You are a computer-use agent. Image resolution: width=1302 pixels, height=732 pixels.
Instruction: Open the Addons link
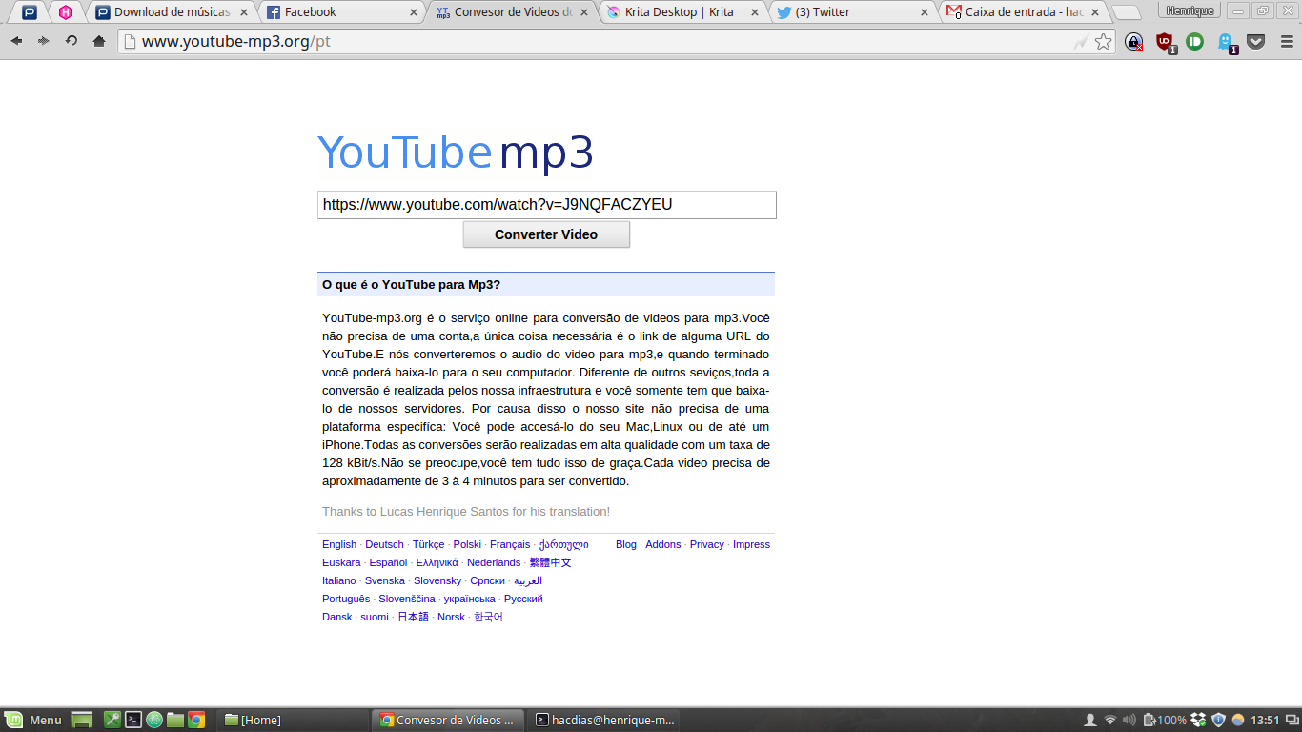[663, 544]
